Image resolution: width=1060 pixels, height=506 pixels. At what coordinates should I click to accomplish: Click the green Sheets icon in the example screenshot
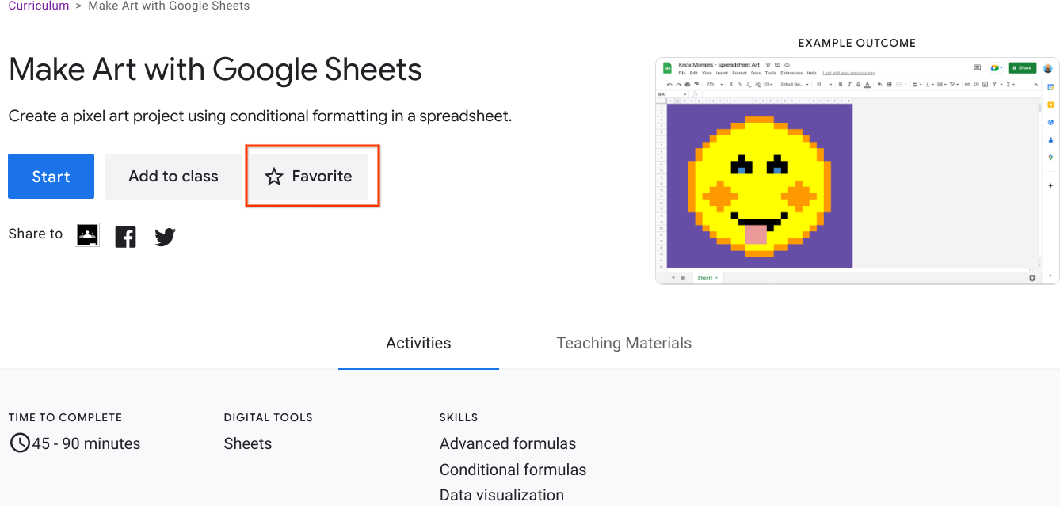(x=666, y=64)
